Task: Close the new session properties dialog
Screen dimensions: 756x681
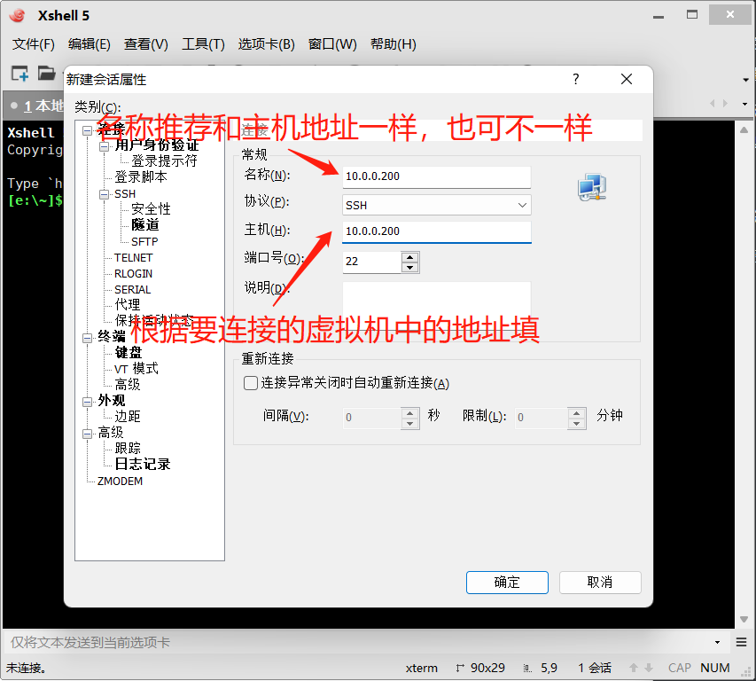Action: coord(627,79)
